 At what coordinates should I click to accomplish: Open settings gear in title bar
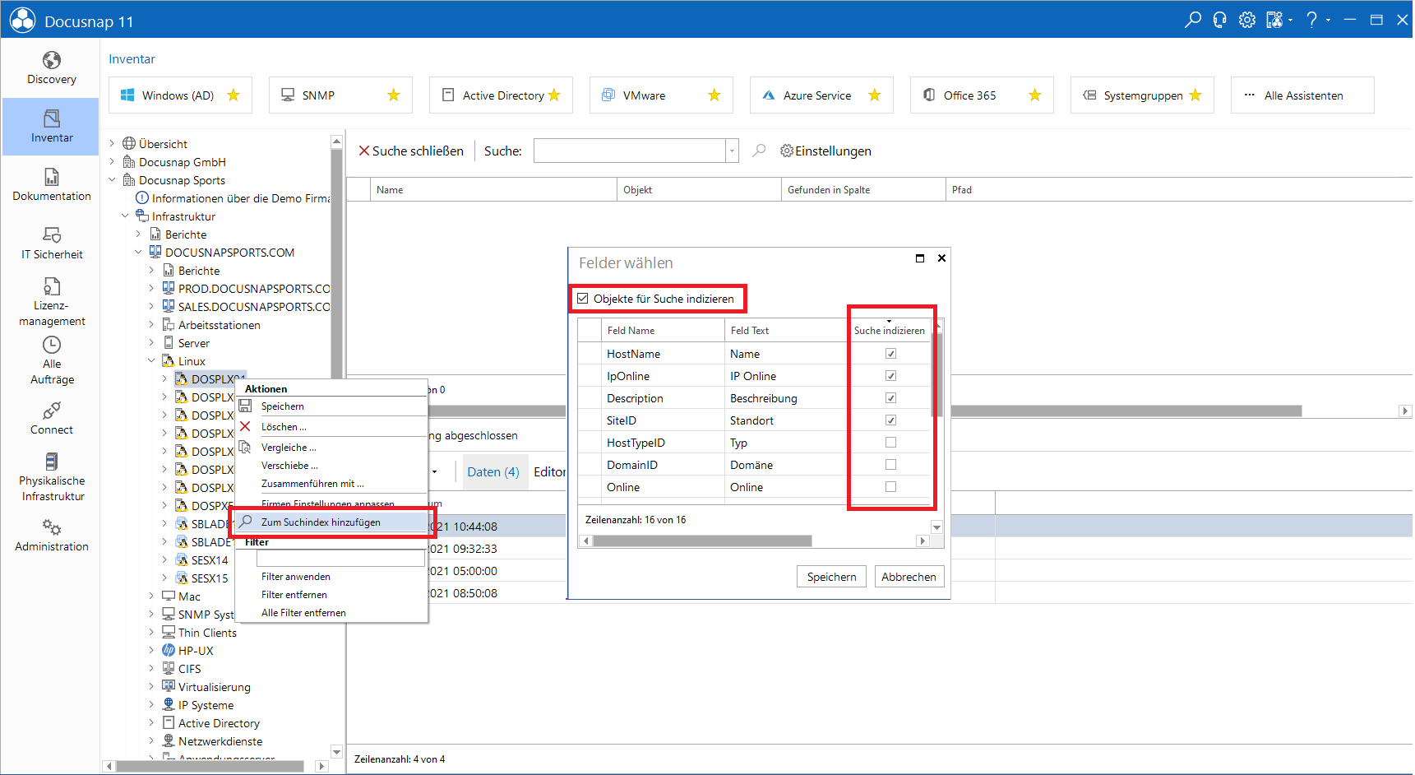click(x=1247, y=20)
